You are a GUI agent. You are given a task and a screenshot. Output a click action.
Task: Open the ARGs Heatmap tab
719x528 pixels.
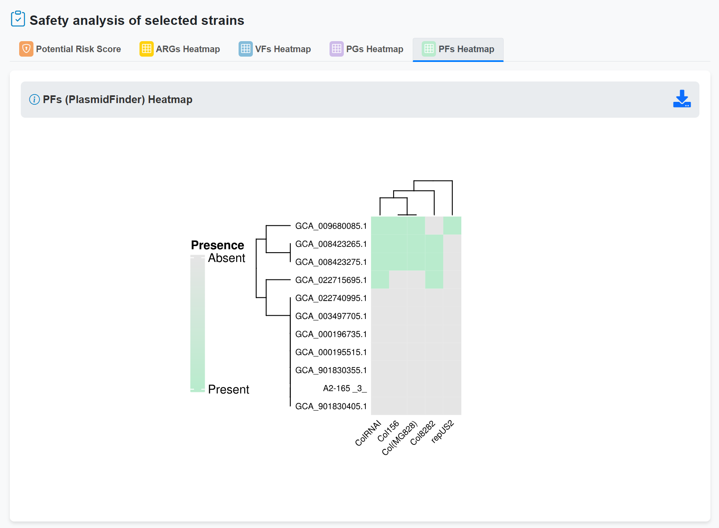(x=188, y=49)
